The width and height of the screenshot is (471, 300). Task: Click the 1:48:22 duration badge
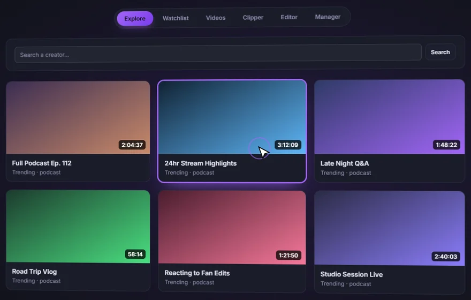coord(446,145)
